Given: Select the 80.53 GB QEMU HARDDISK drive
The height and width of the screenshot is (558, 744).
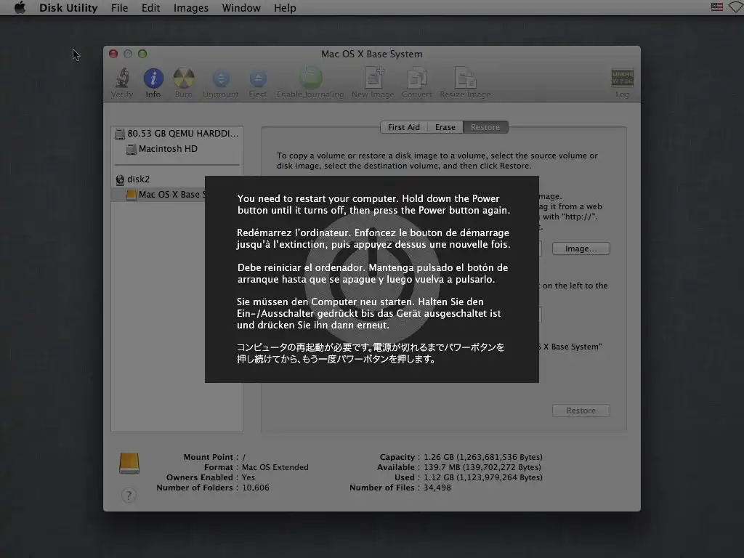Looking at the screenshot, I should coord(177,134).
